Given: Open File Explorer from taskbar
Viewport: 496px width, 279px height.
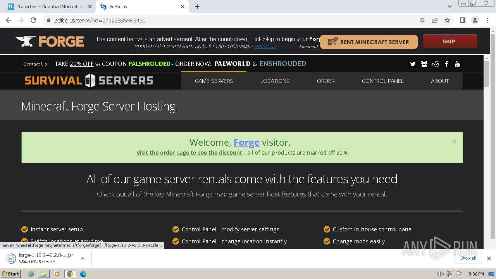Looking at the screenshot, I should 44,274.
